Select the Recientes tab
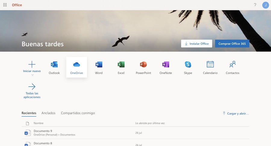Viewport: 271px width, 146px height. (29, 113)
